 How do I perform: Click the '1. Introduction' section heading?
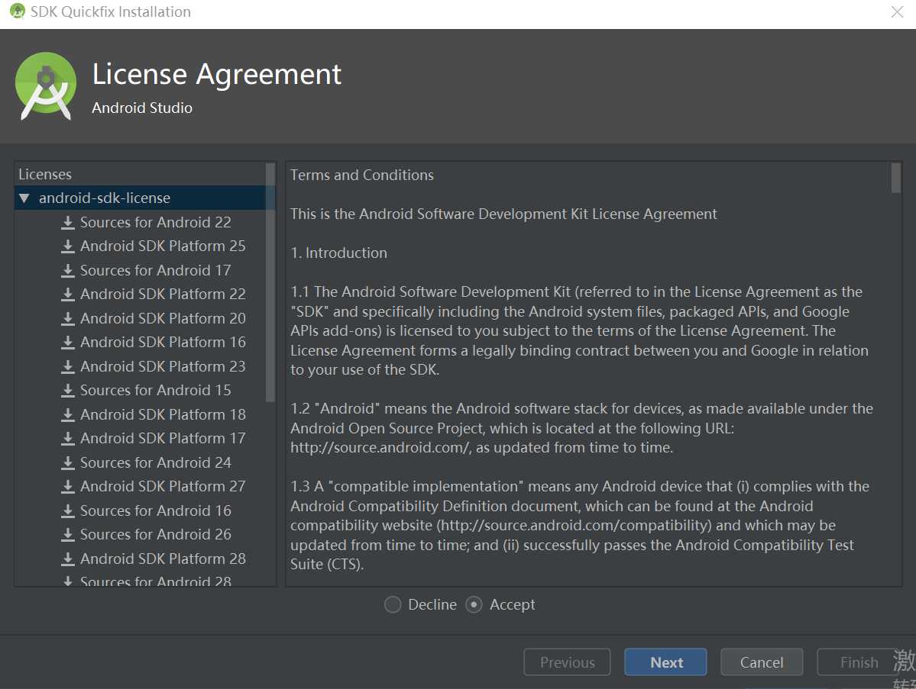pyautogui.click(x=339, y=253)
